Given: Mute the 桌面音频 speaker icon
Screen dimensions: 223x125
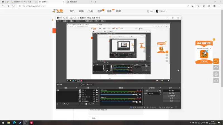Looking at the screenshot, I should (137, 102).
